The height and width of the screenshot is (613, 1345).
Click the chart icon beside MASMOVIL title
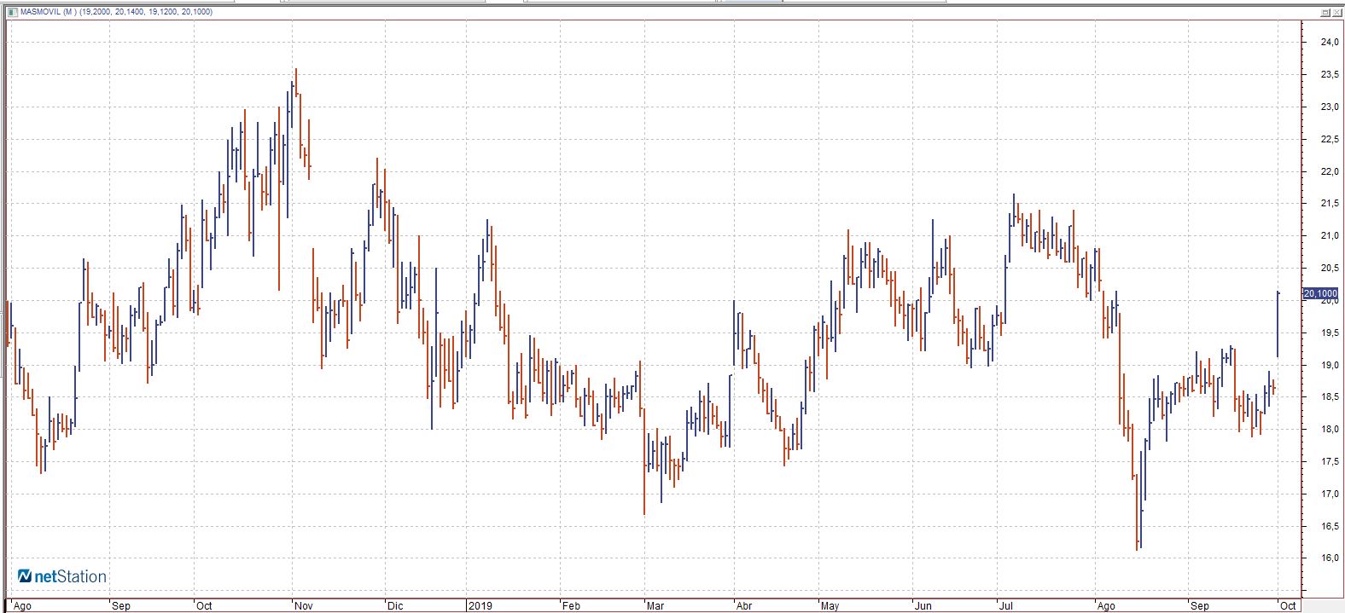(x=12, y=12)
